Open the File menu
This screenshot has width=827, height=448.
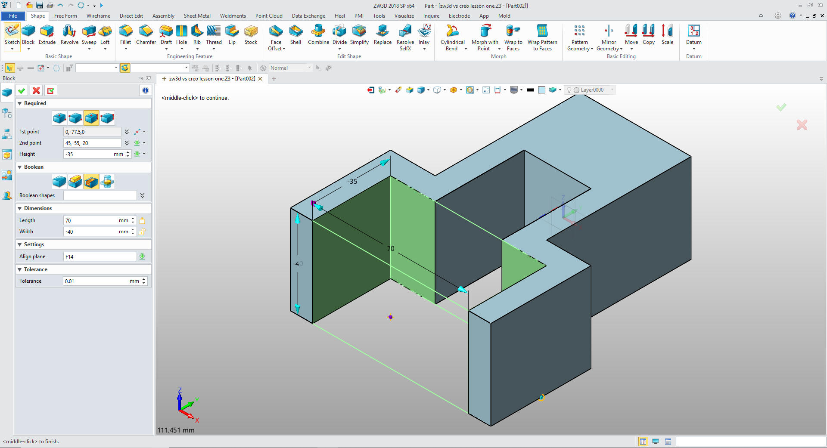point(13,16)
